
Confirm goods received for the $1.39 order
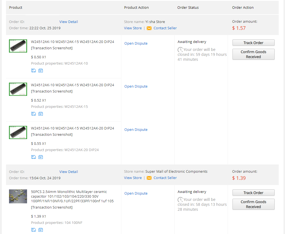pos(253,204)
